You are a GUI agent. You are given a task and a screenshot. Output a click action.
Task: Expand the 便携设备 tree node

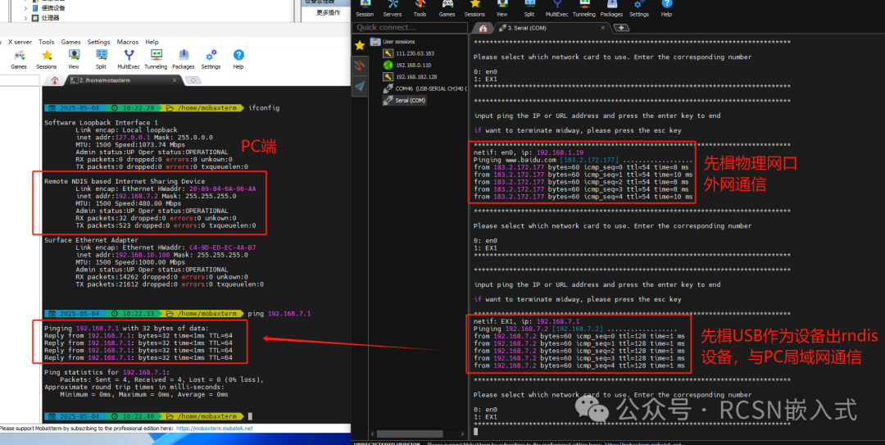click(x=25, y=7)
